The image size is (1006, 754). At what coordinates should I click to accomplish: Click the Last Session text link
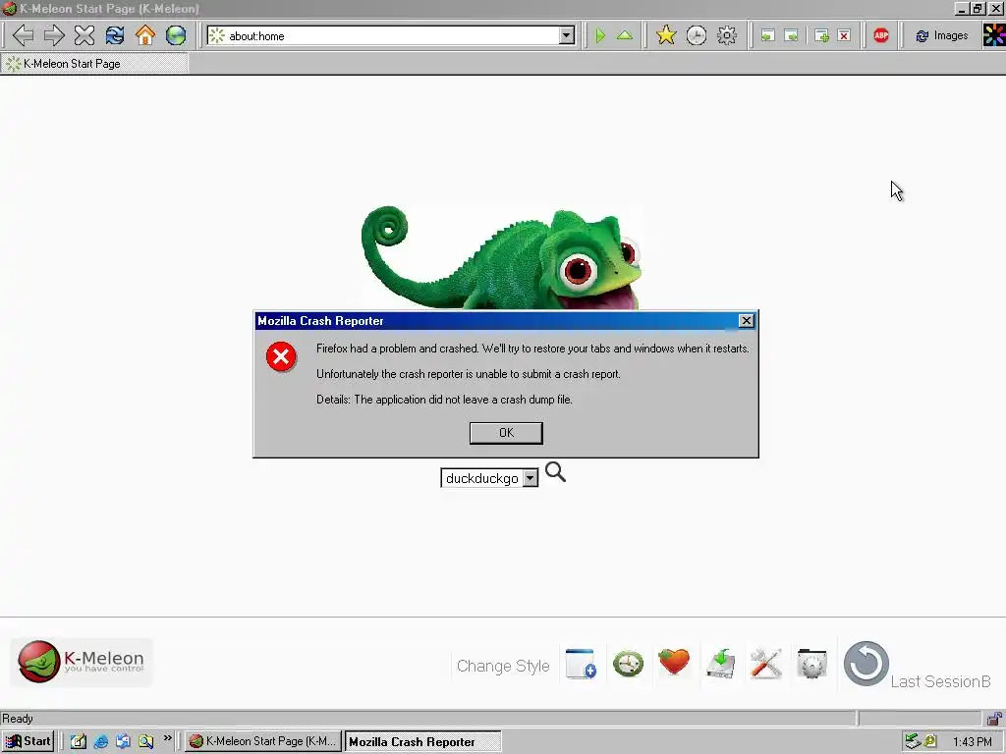[940, 681]
